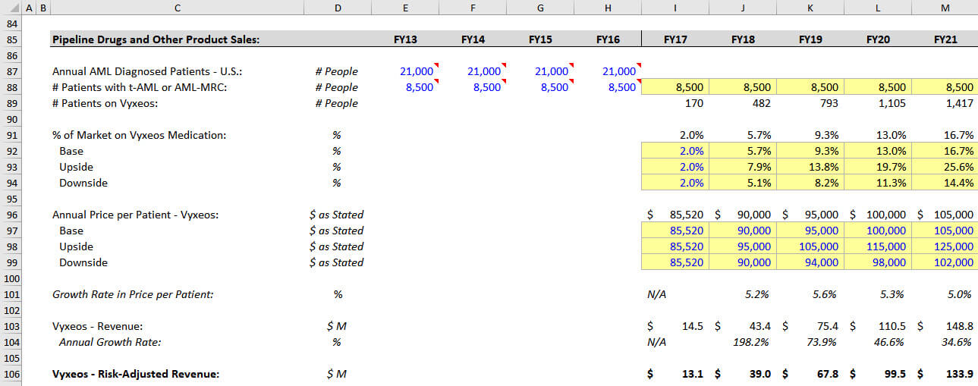This screenshot has width=978, height=386.
Task: Select Downside FY19 8.2% input
Action: coord(810,183)
